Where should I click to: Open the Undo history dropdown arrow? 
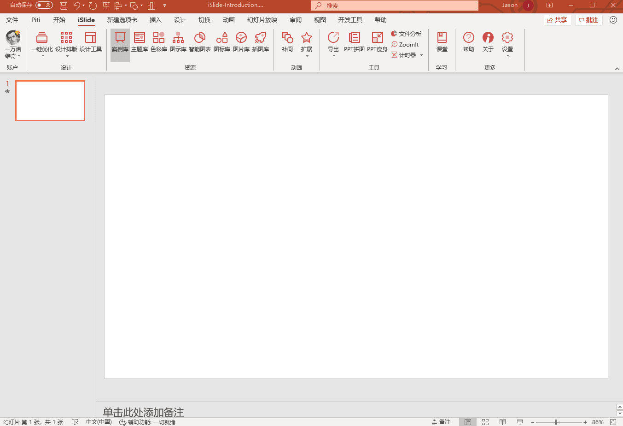(83, 6)
